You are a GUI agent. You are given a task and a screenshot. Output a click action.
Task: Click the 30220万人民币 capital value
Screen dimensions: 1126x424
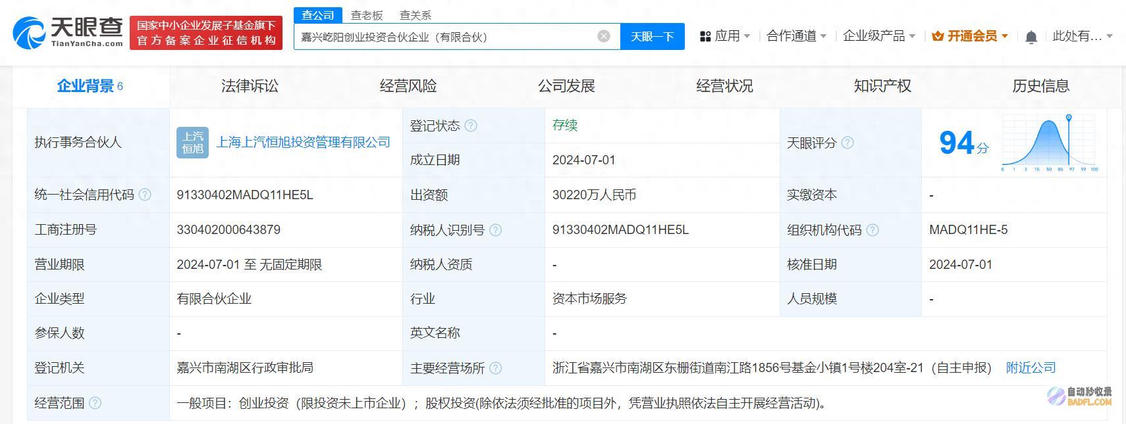594,195
